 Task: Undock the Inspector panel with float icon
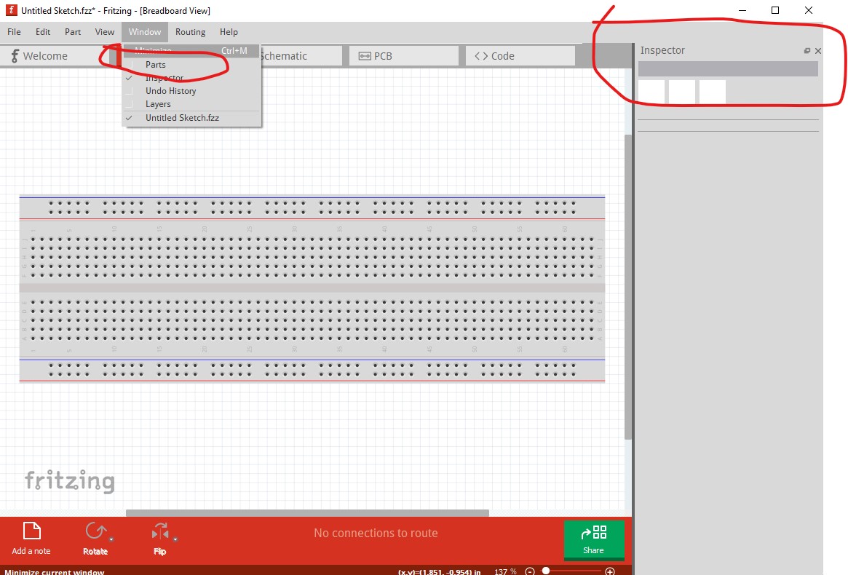click(807, 51)
